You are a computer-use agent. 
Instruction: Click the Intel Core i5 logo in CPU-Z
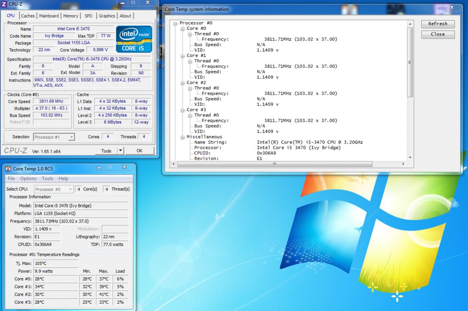click(134, 39)
